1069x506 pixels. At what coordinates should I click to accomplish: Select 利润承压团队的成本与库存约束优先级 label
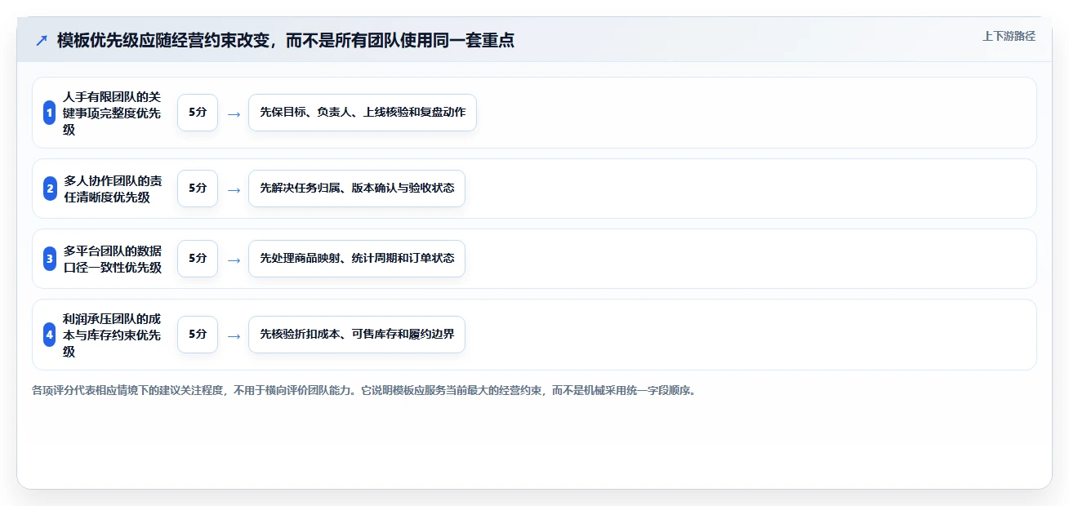[x=112, y=335]
